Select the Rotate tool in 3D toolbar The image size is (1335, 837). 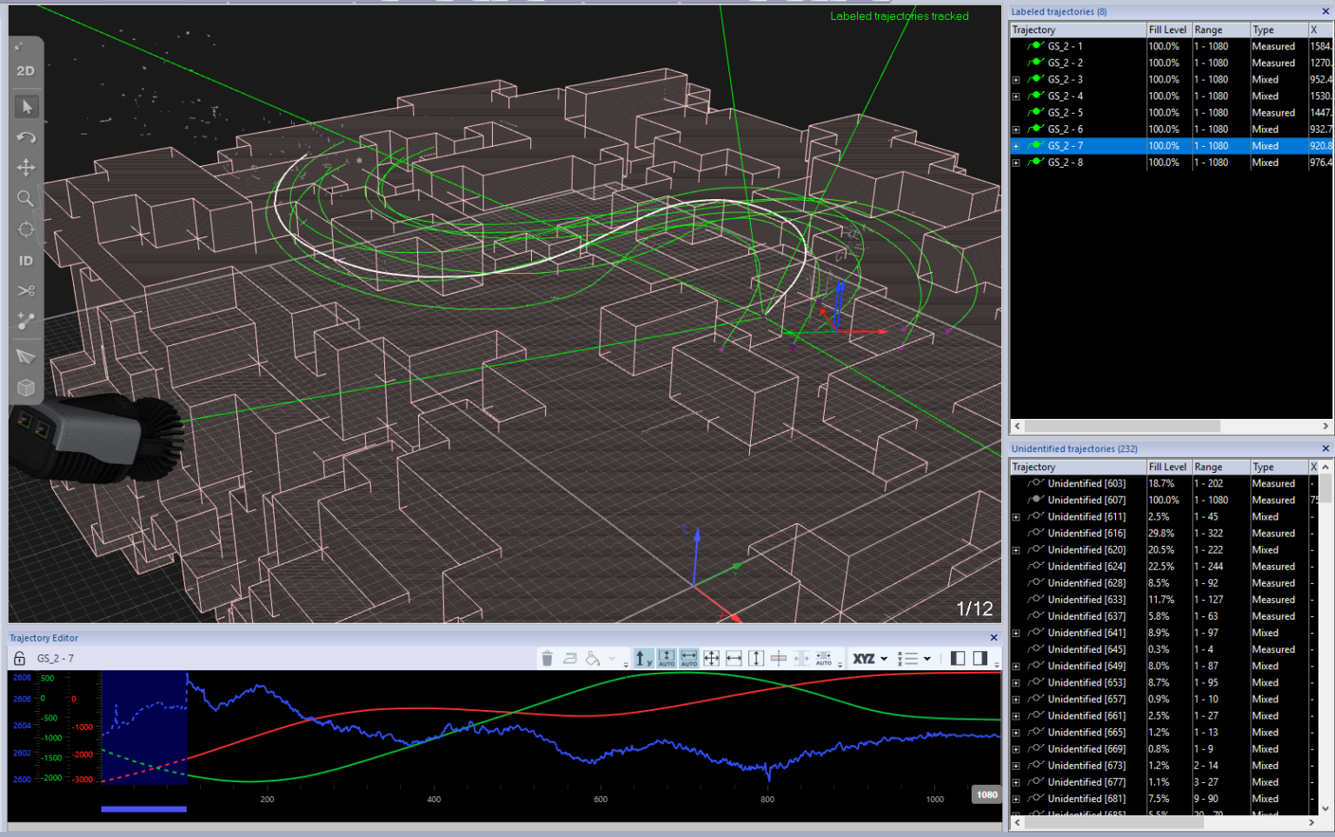tap(26, 137)
